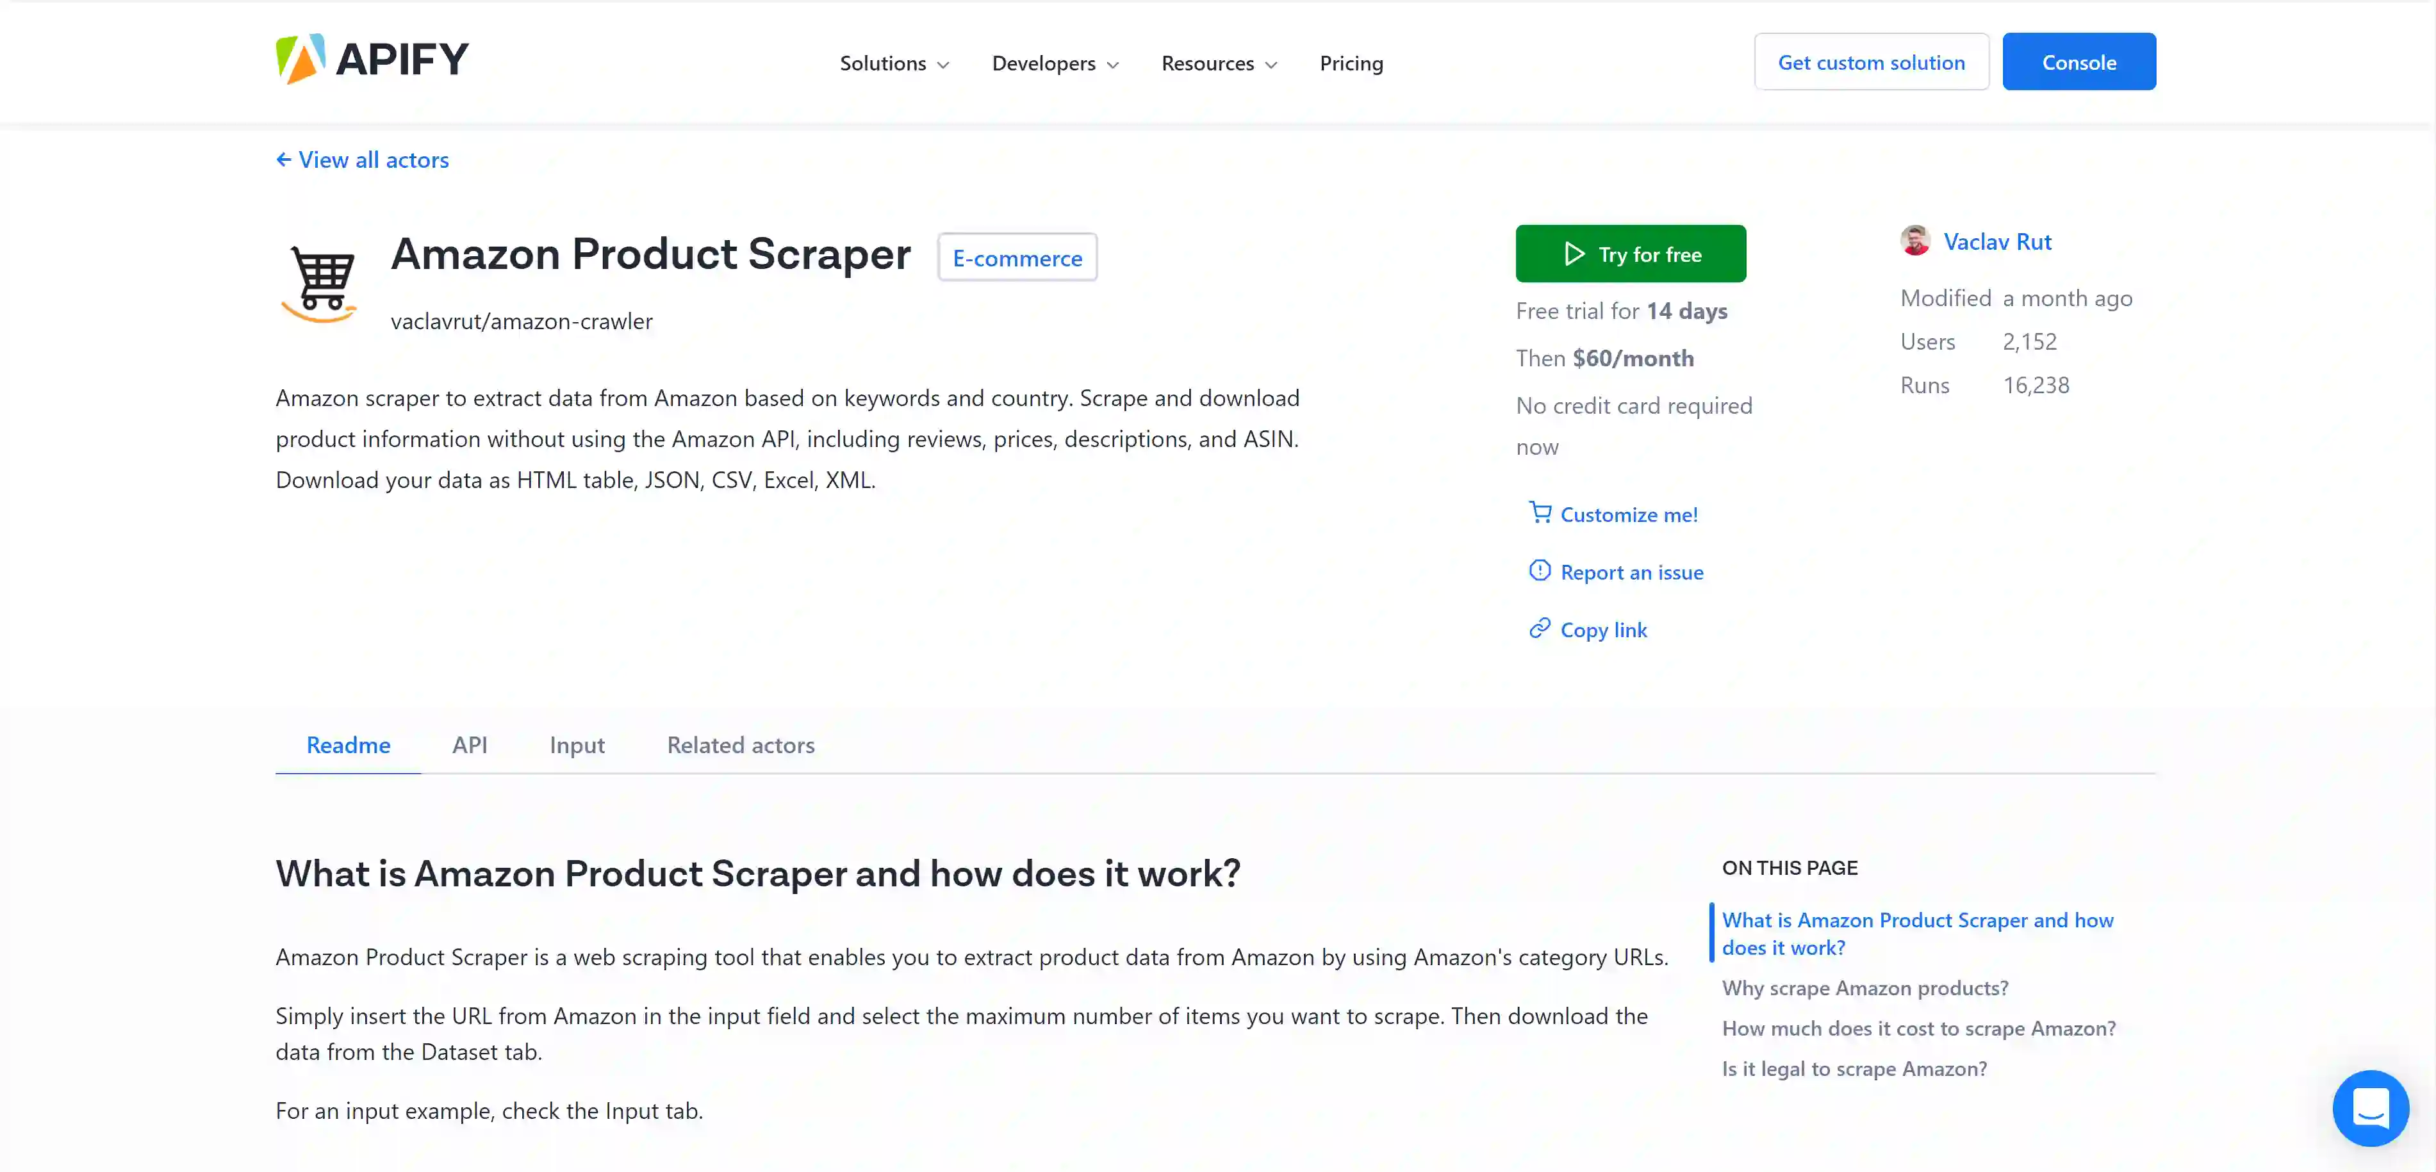Click the Copy link chain icon
Viewport: 2436px width, 1172px height.
(1540, 628)
